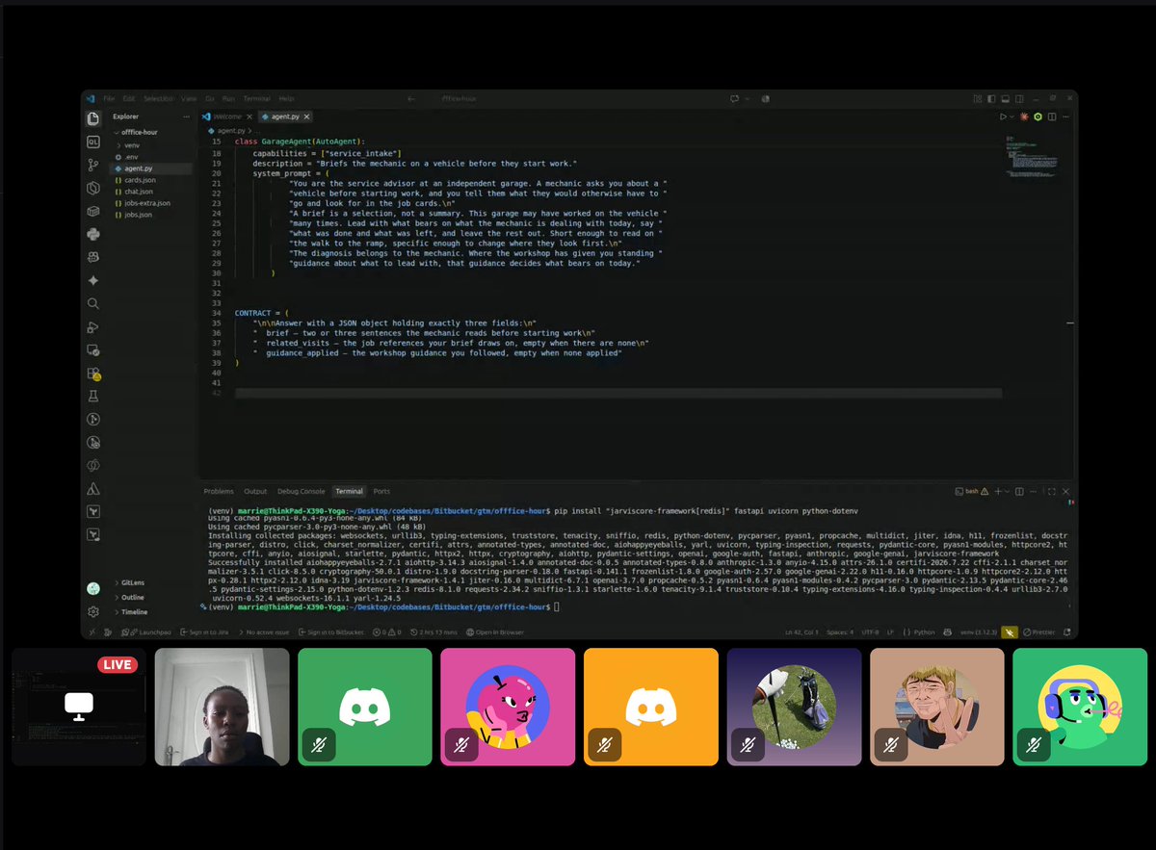Open jobs-extra.json in Explorer
This screenshot has height=850, width=1156.
coord(147,203)
